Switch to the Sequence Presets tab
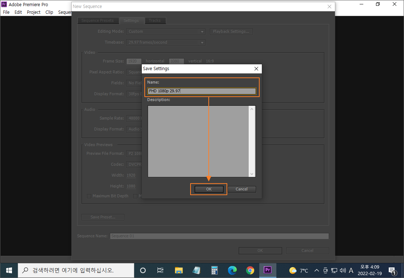This screenshot has width=404, height=278. [98, 21]
